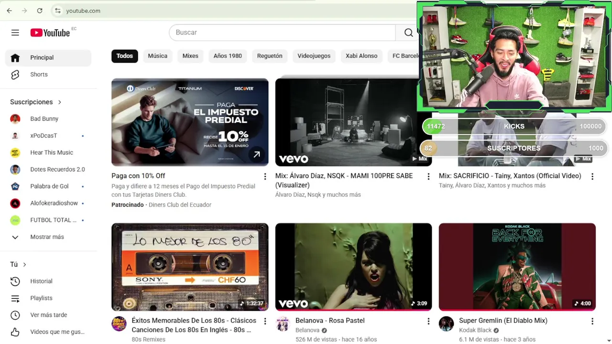Open Alofokeradioshow subscription

[48, 203]
